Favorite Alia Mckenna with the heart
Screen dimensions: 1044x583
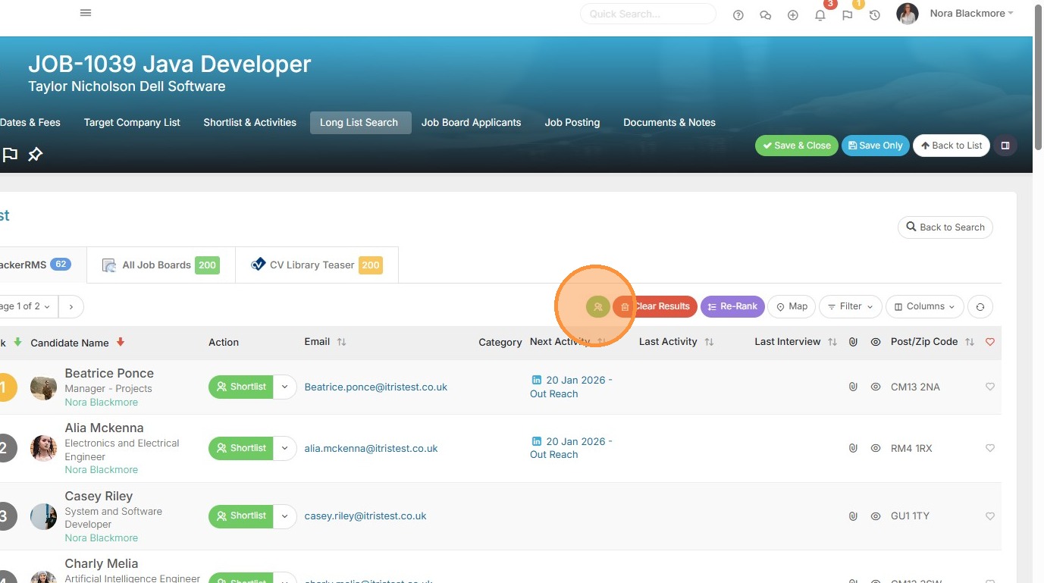point(989,448)
